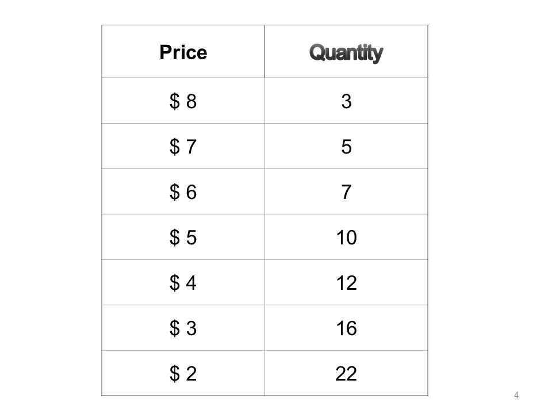Viewport: 552px width, 414px height.
Task: Click the Quantity column header
Action: click(x=346, y=51)
